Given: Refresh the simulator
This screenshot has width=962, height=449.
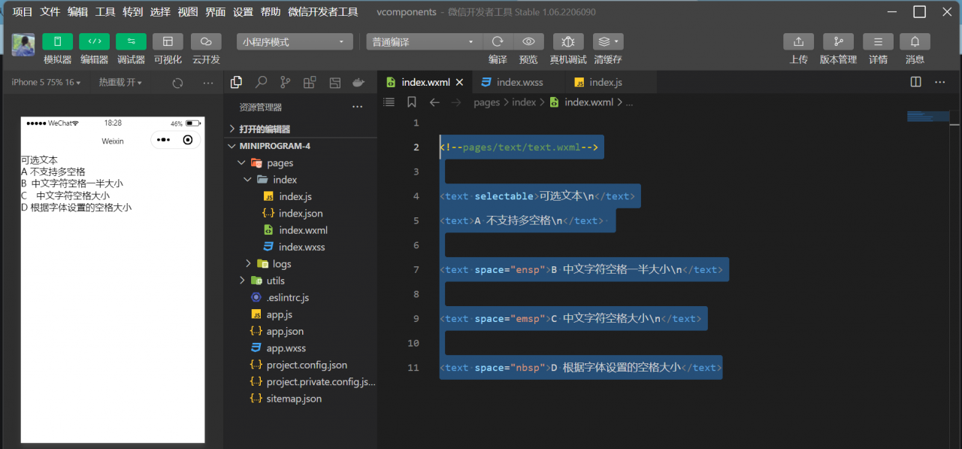Looking at the screenshot, I should [178, 83].
